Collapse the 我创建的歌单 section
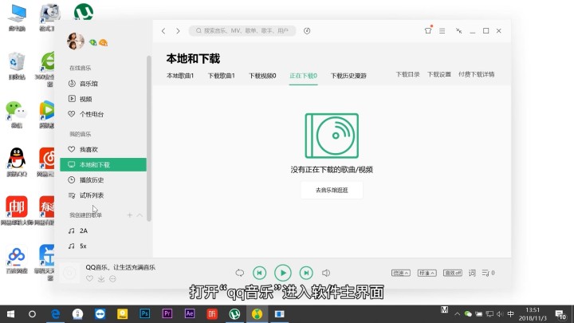Image resolution: width=574 pixels, height=323 pixels. 140,215
